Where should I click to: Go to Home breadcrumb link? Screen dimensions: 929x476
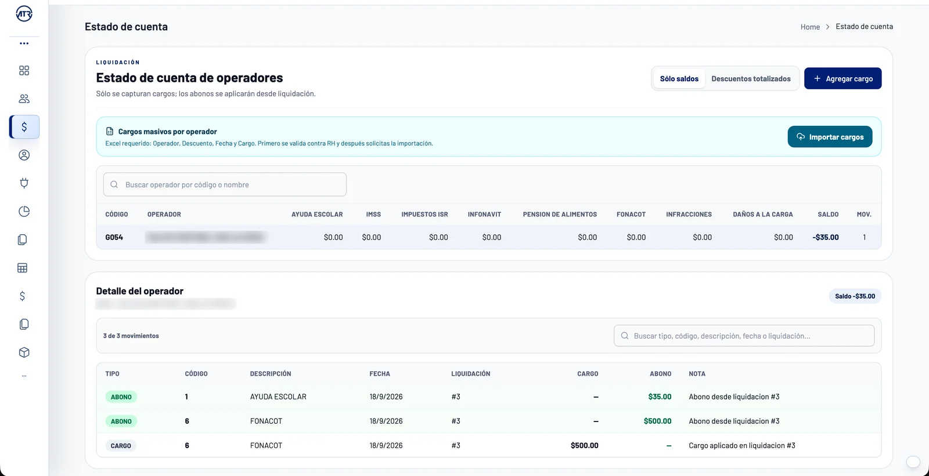click(810, 27)
